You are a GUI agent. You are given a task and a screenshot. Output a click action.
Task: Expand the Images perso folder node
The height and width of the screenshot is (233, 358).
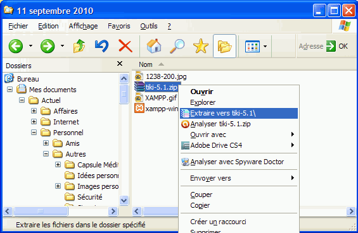tap(58, 186)
